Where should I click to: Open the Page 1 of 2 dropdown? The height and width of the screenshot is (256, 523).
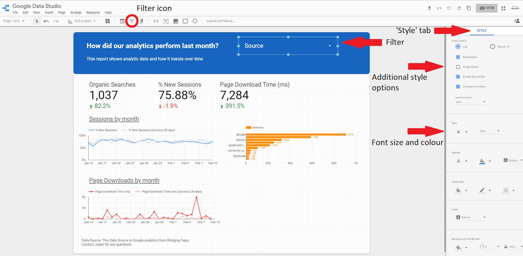pyautogui.click(x=14, y=21)
